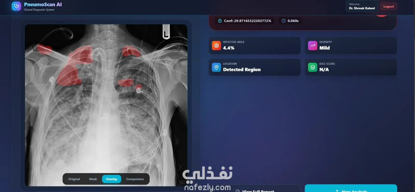Screen dimensions: 415x192
Task: Click the blue Location pin icon
Action: coord(216,67)
